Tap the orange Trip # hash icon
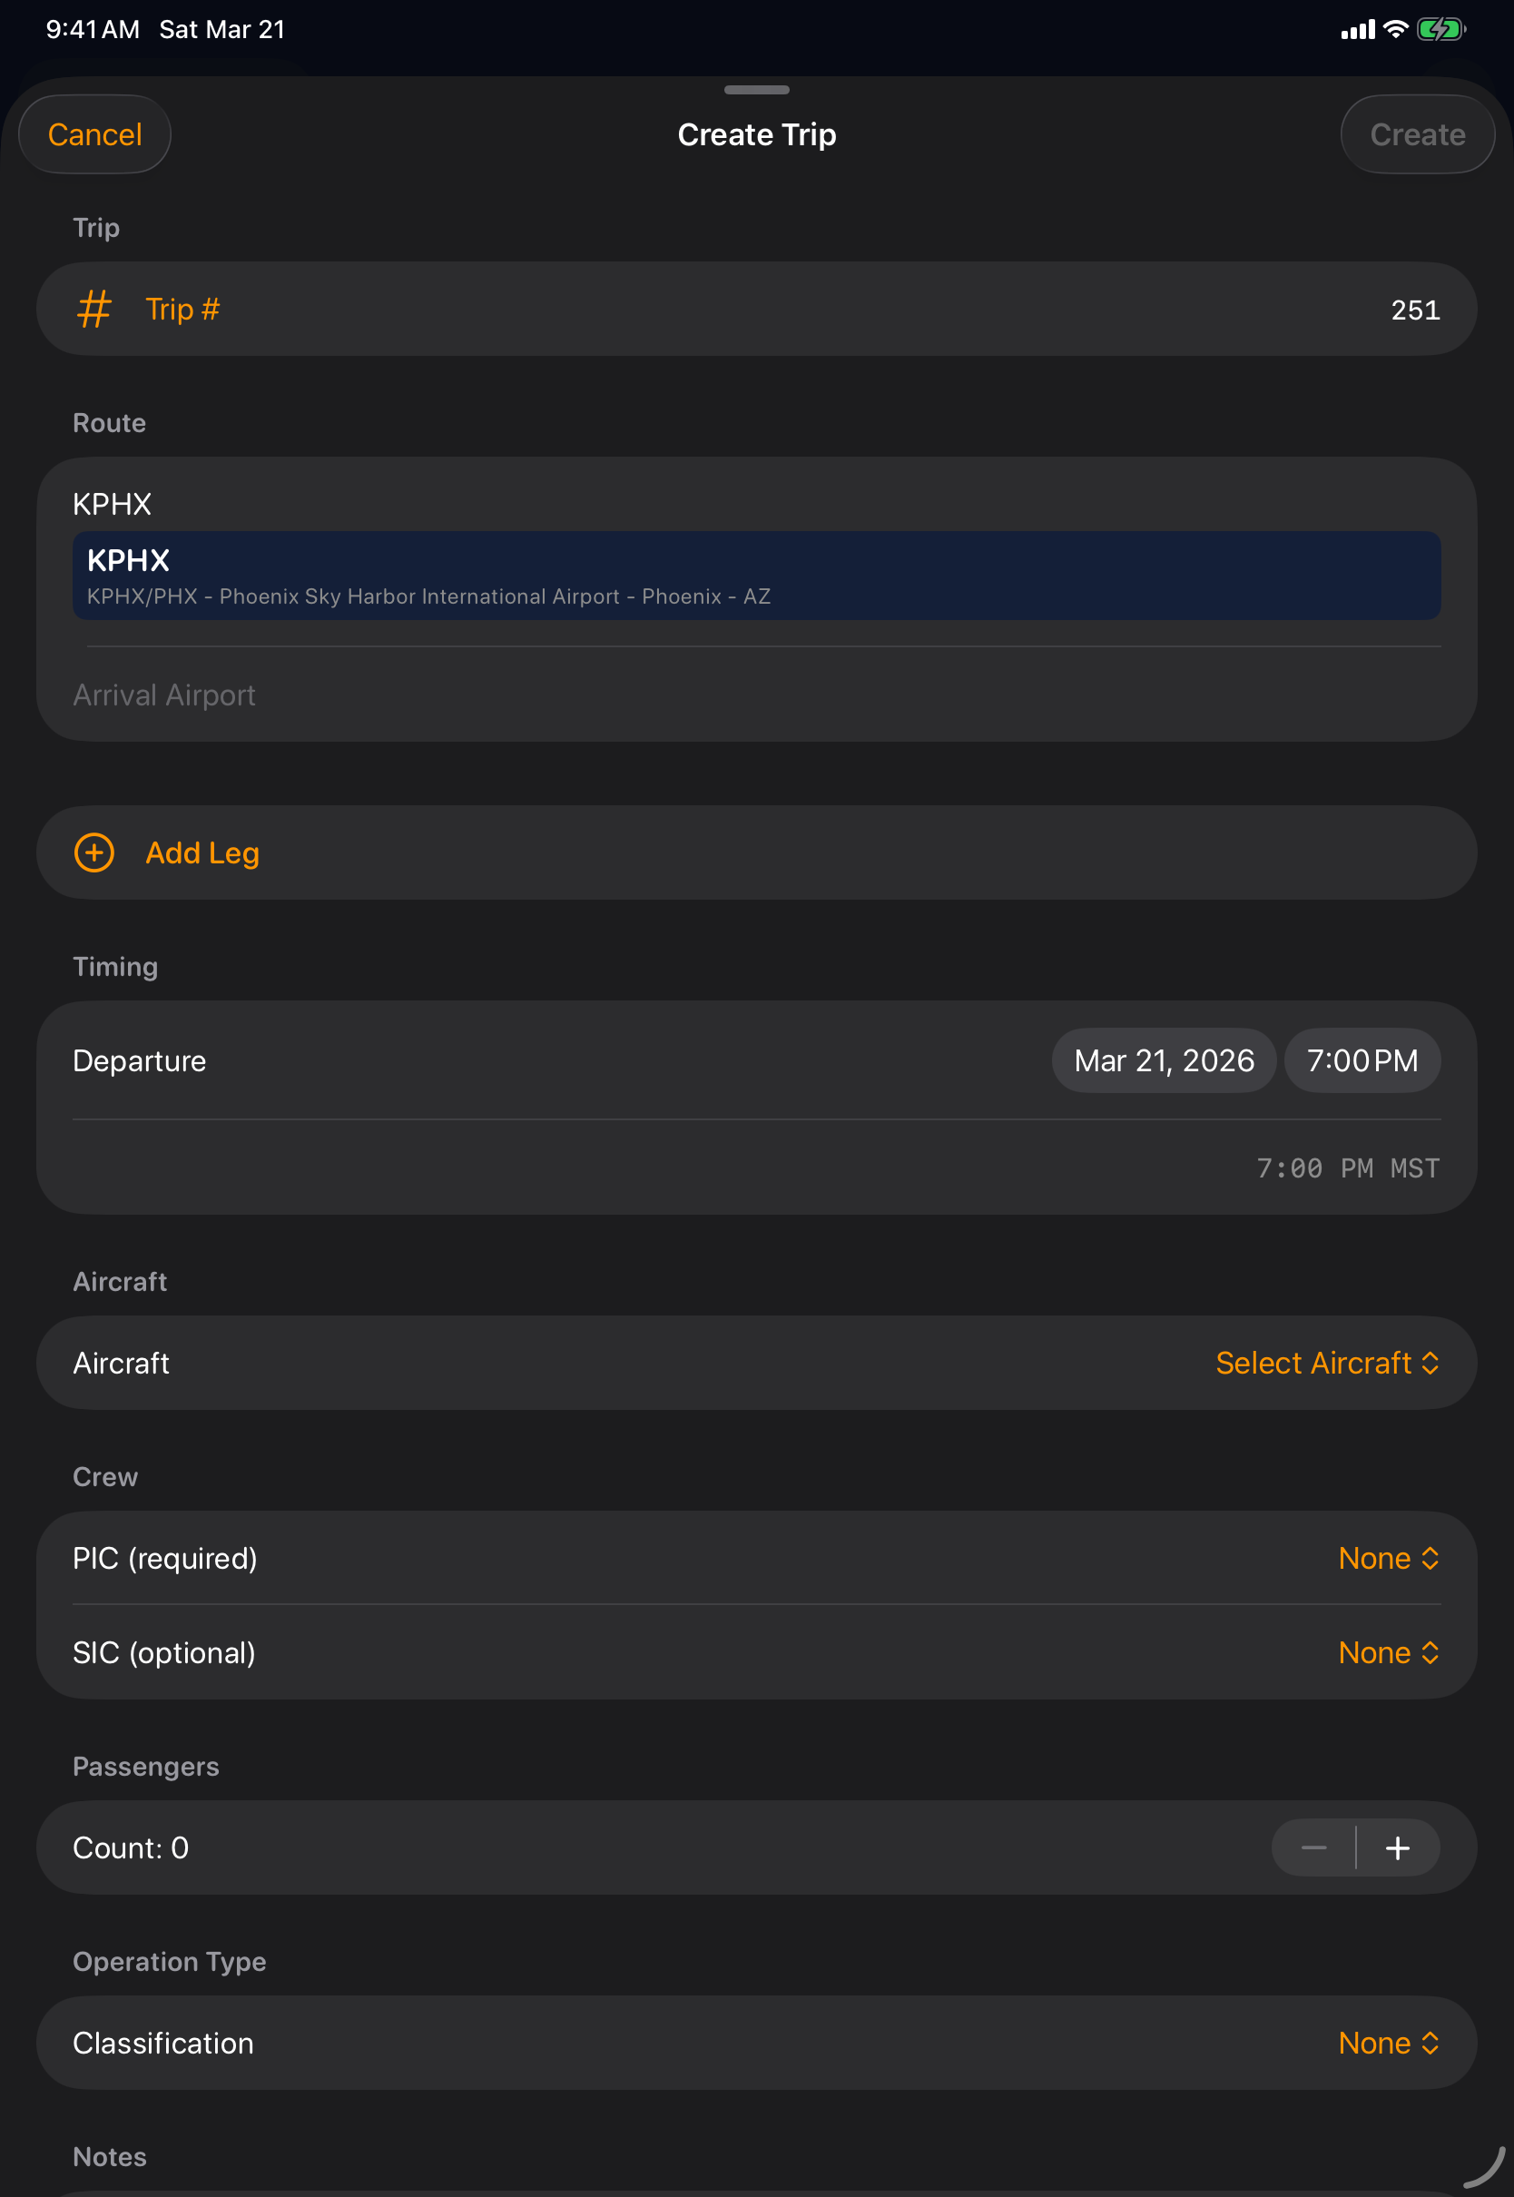Viewport: 1514px width, 2197px height. click(93, 309)
